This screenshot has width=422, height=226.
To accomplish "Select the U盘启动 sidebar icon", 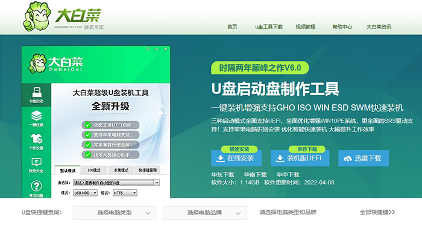I will point(36,95).
